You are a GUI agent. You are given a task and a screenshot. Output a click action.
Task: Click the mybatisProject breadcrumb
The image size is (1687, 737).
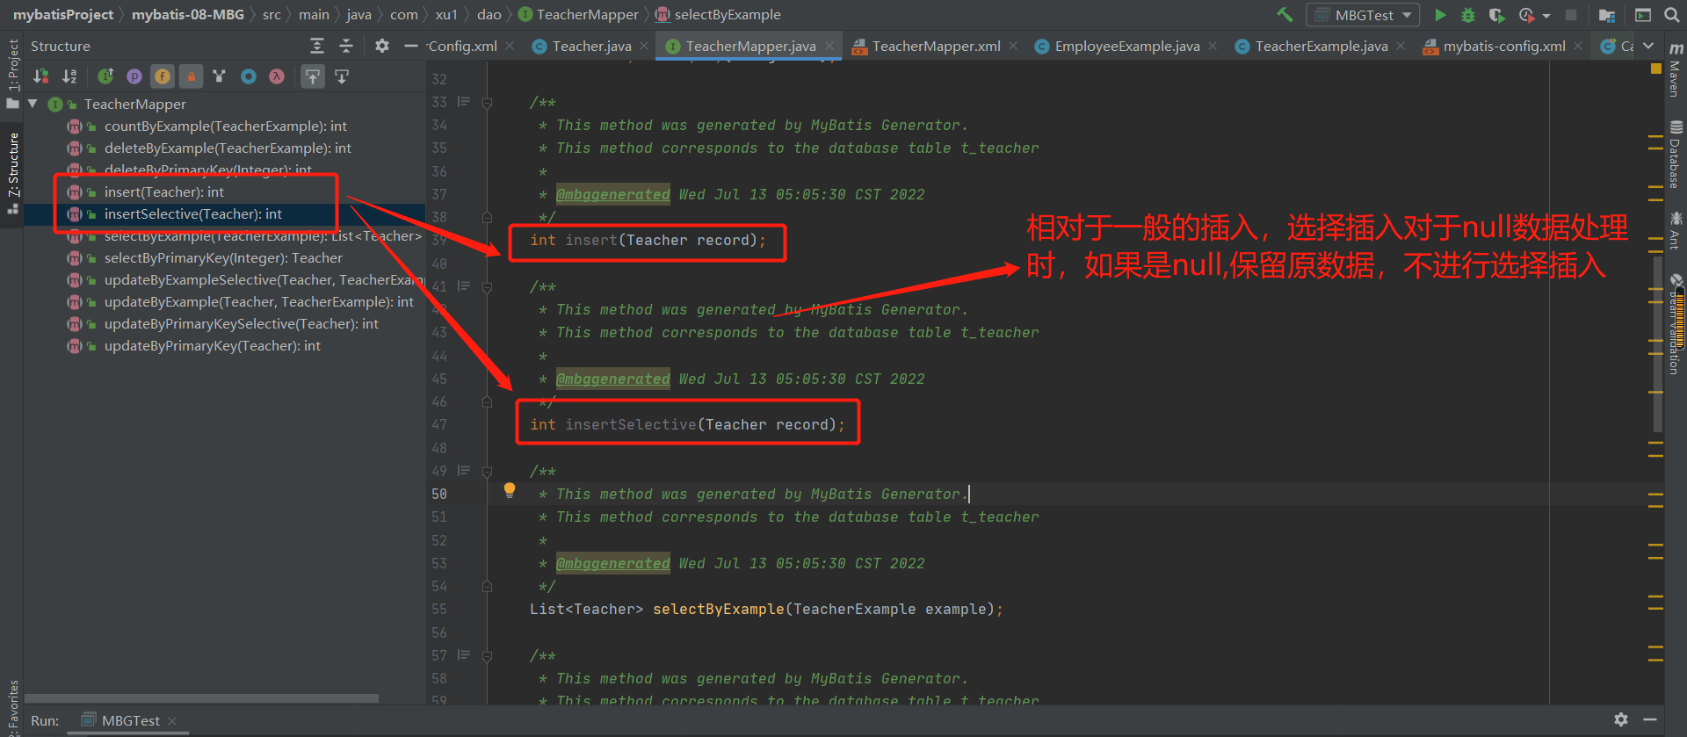tap(63, 15)
